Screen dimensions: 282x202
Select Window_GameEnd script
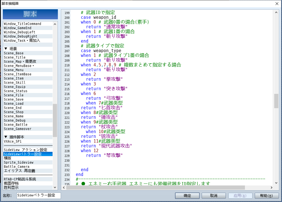(x=28, y=28)
